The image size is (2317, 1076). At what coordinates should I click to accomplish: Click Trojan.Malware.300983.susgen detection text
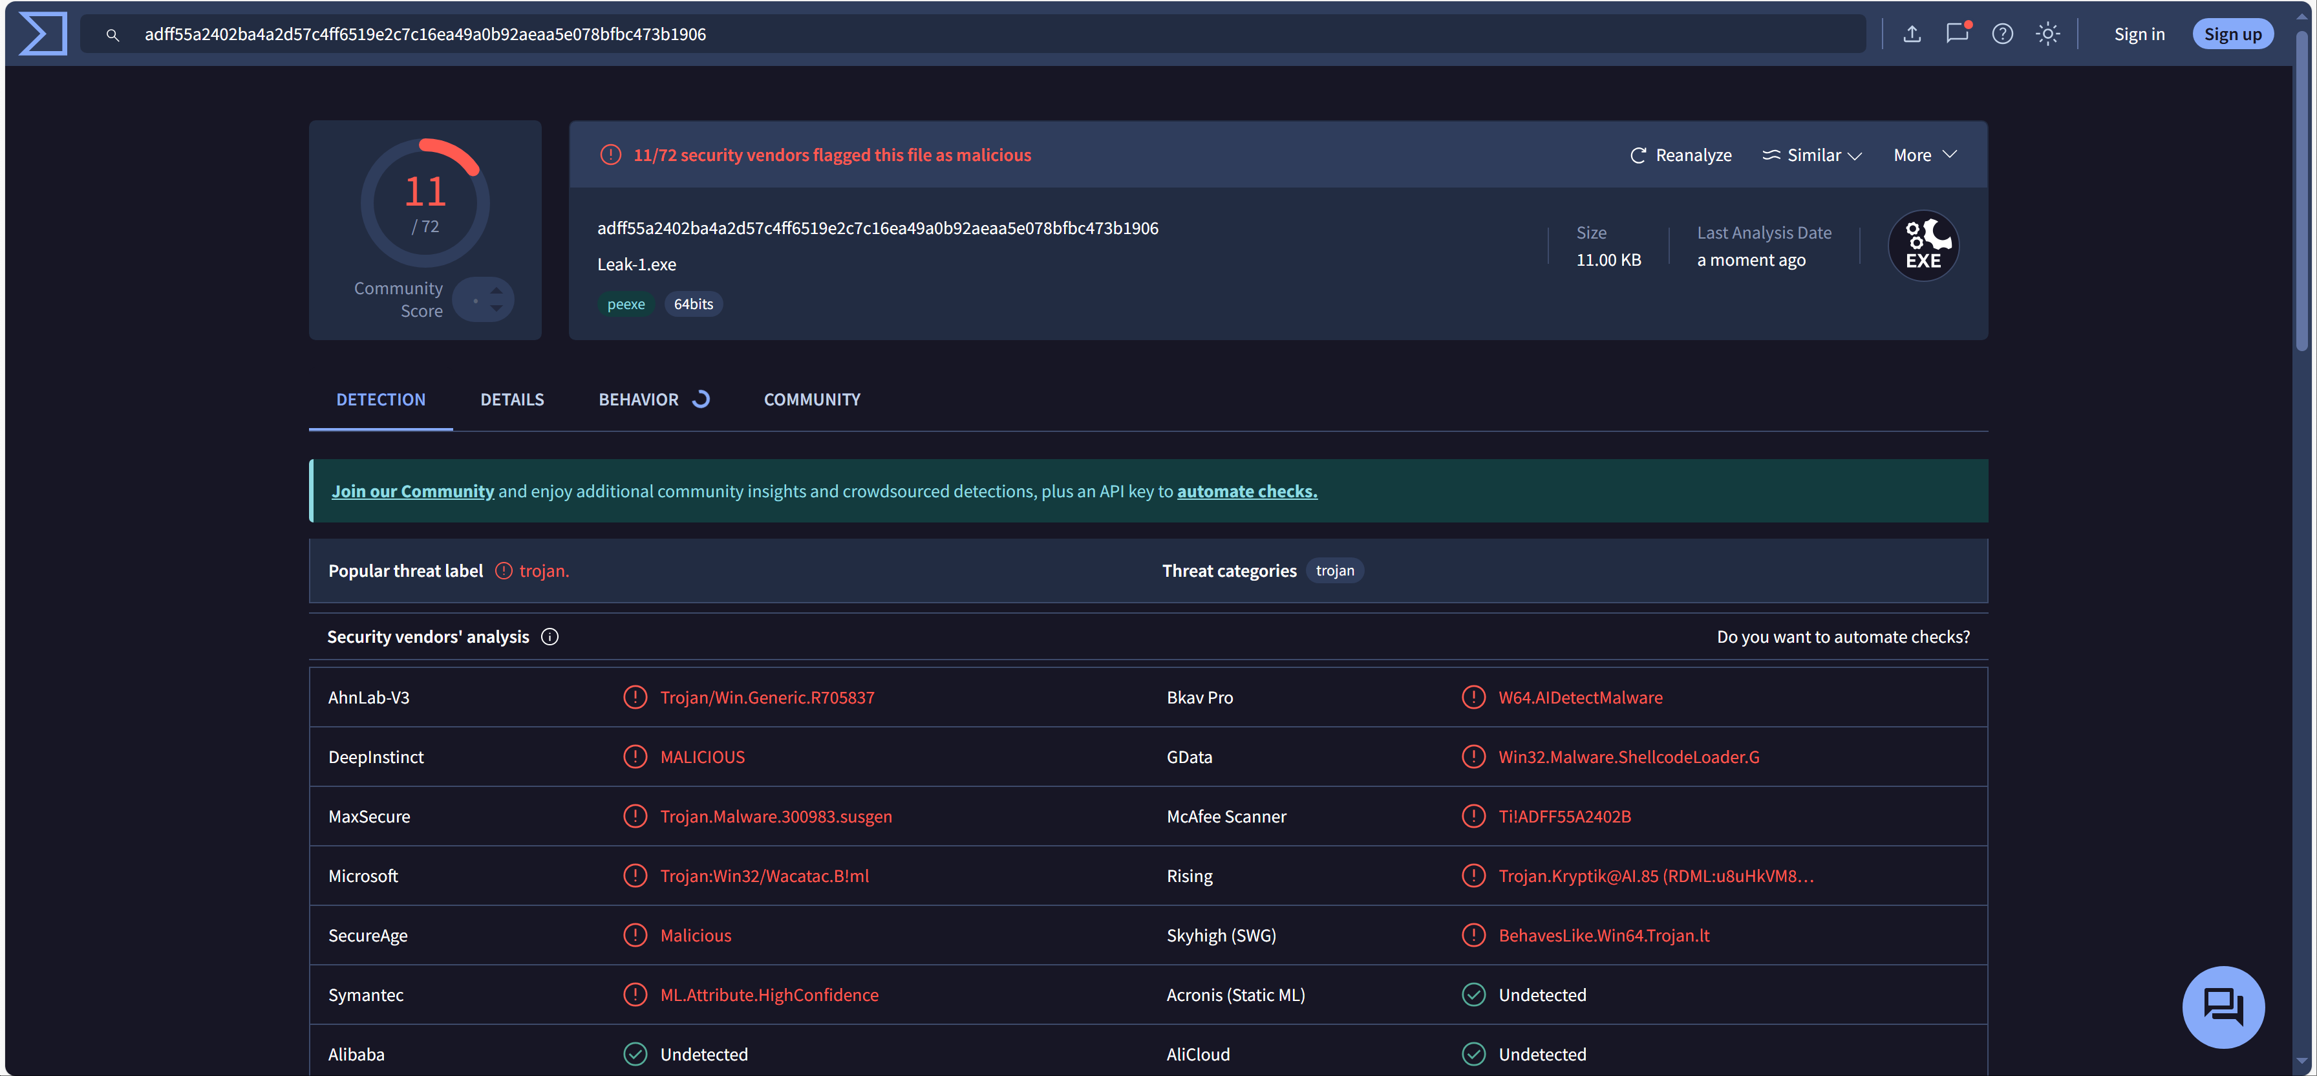tap(776, 816)
